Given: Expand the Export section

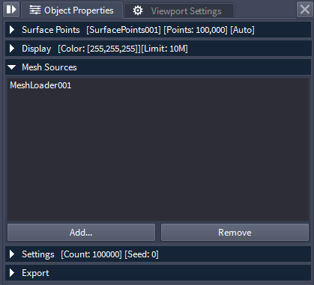Looking at the screenshot, I should pos(158,273).
